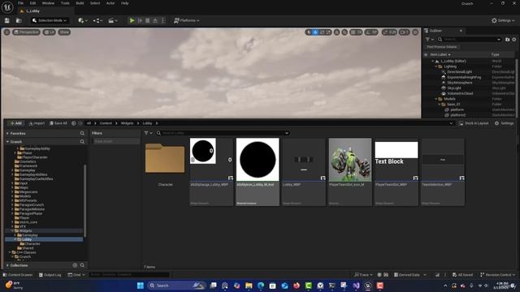Open Content Browser Settings
The height and width of the screenshot is (292, 520).
pyautogui.click(x=504, y=123)
